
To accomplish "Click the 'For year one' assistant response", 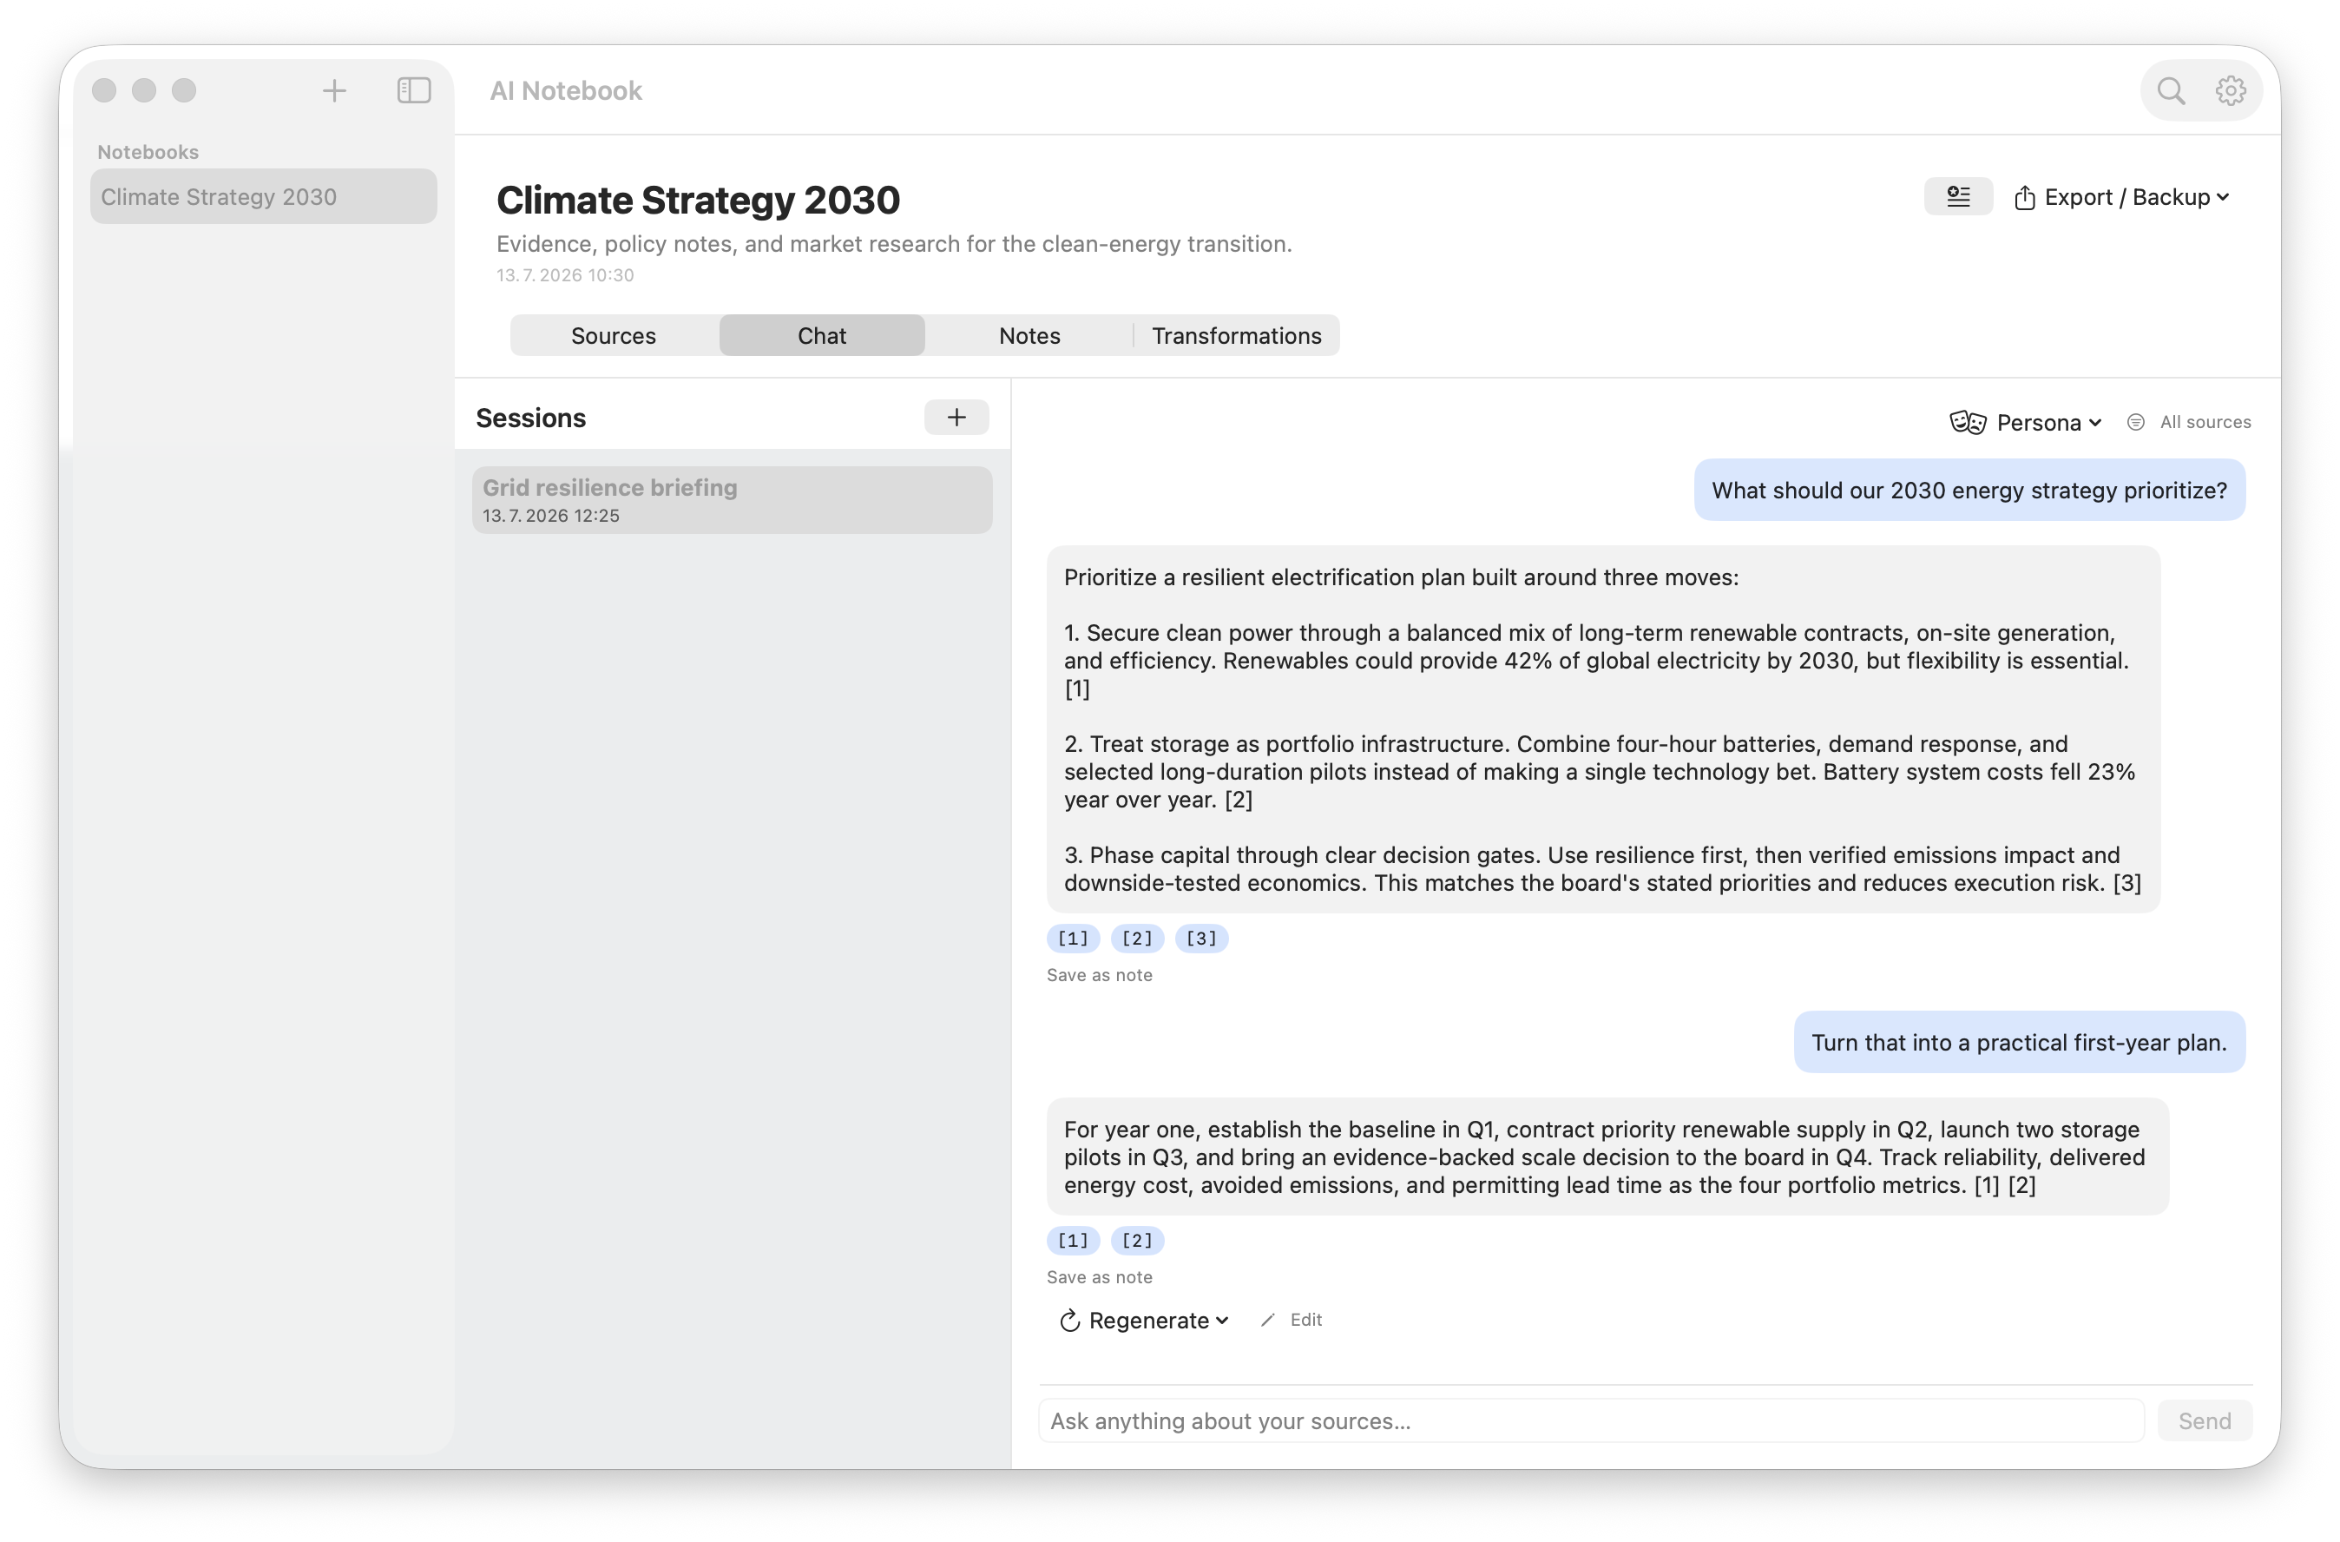I will pyautogui.click(x=1607, y=1156).
